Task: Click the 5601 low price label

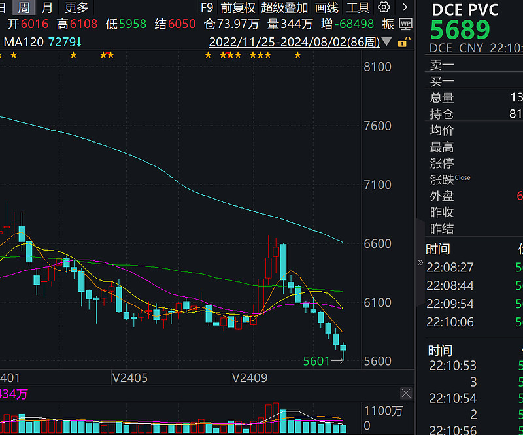Action: [316, 361]
